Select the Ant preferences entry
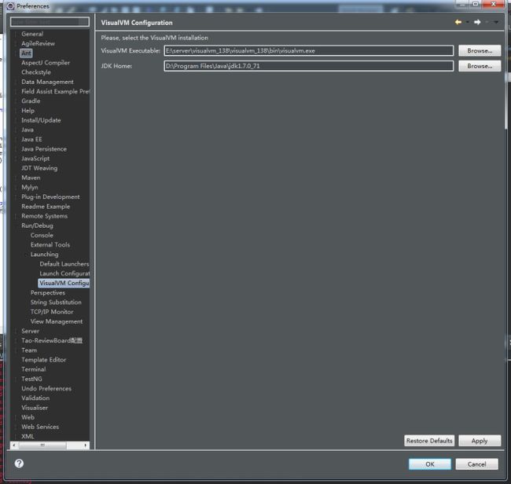Screen dimensions: 511x484 coord(26,53)
